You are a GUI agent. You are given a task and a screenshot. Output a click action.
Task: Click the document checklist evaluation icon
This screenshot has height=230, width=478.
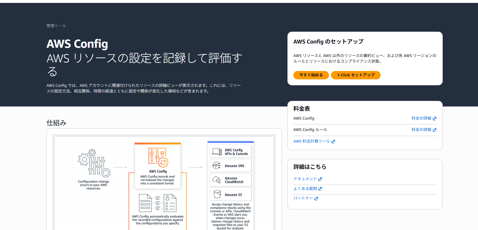pos(158,203)
